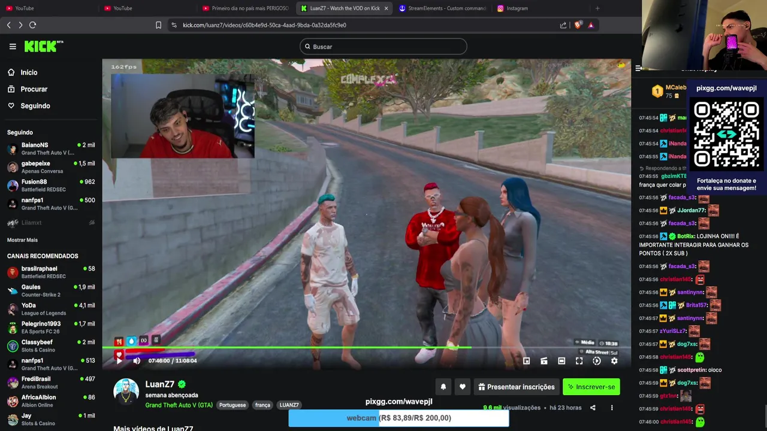Screen dimensions: 767x431
Task: Collapse chat with the panel toggle icon
Action: pos(638,68)
